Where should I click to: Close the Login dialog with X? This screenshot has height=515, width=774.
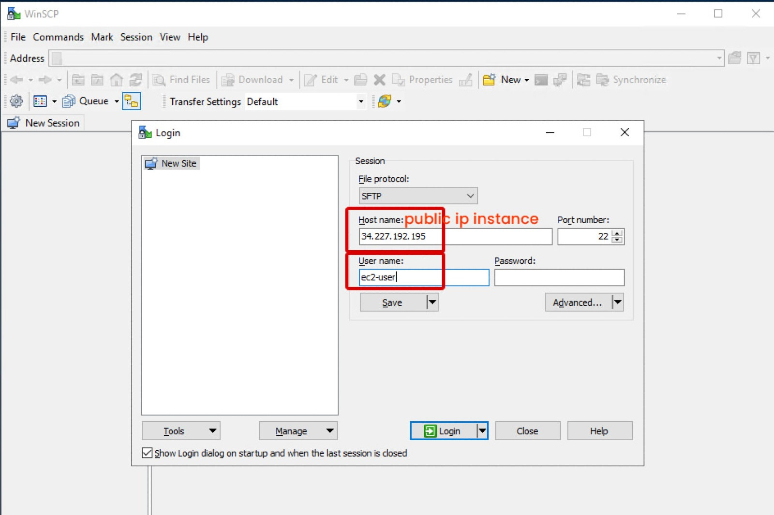pos(625,132)
